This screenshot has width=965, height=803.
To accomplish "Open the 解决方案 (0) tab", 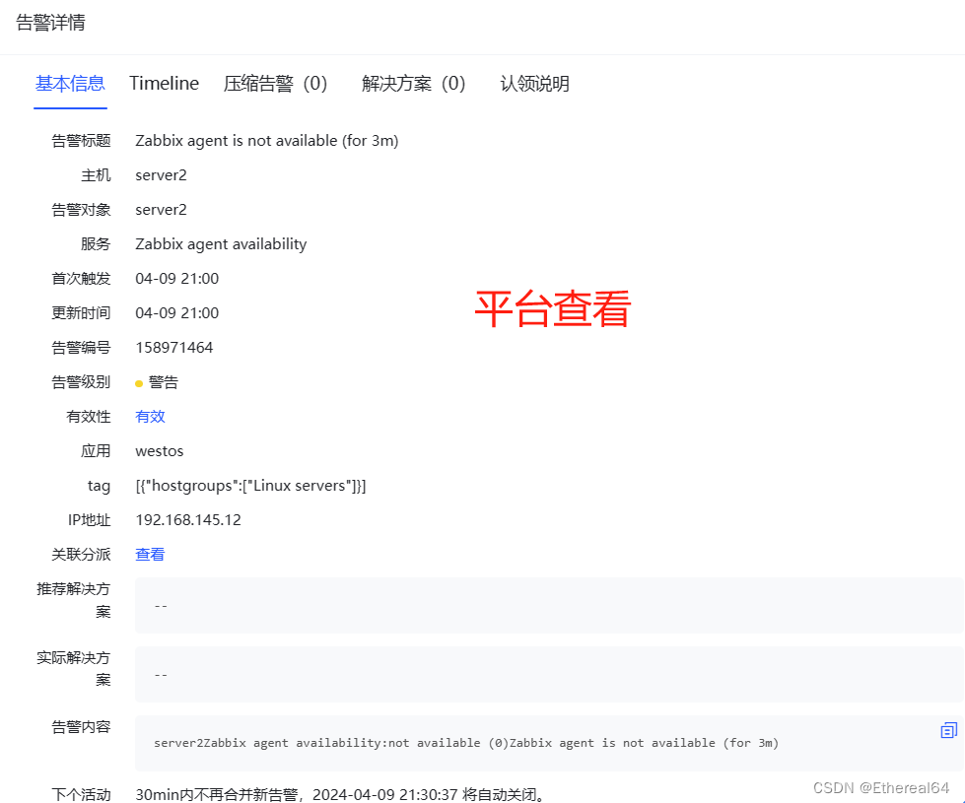I will pyautogui.click(x=414, y=84).
